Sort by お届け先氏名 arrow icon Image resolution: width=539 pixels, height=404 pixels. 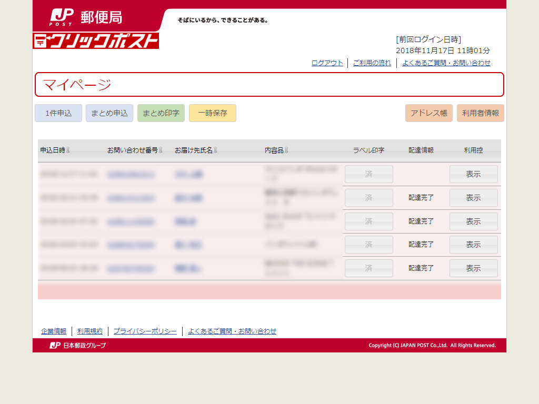(215, 150)
